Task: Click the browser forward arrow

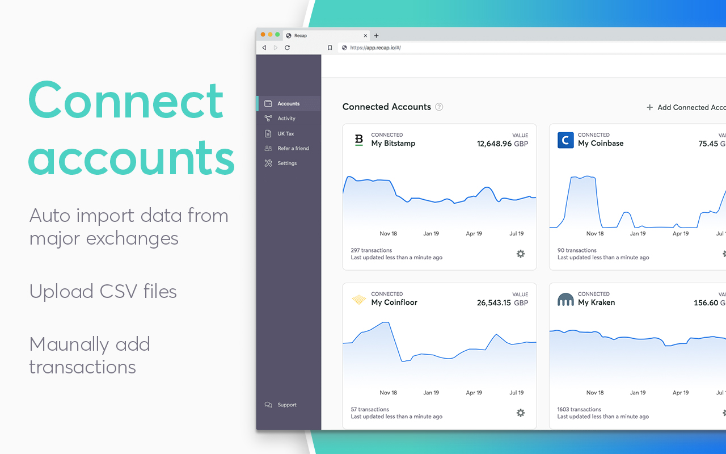Action: point(276,48)
